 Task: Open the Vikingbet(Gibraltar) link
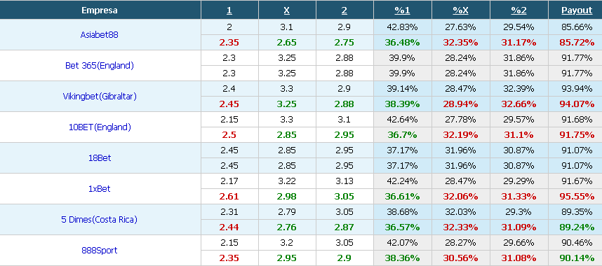tap(100, 96)
